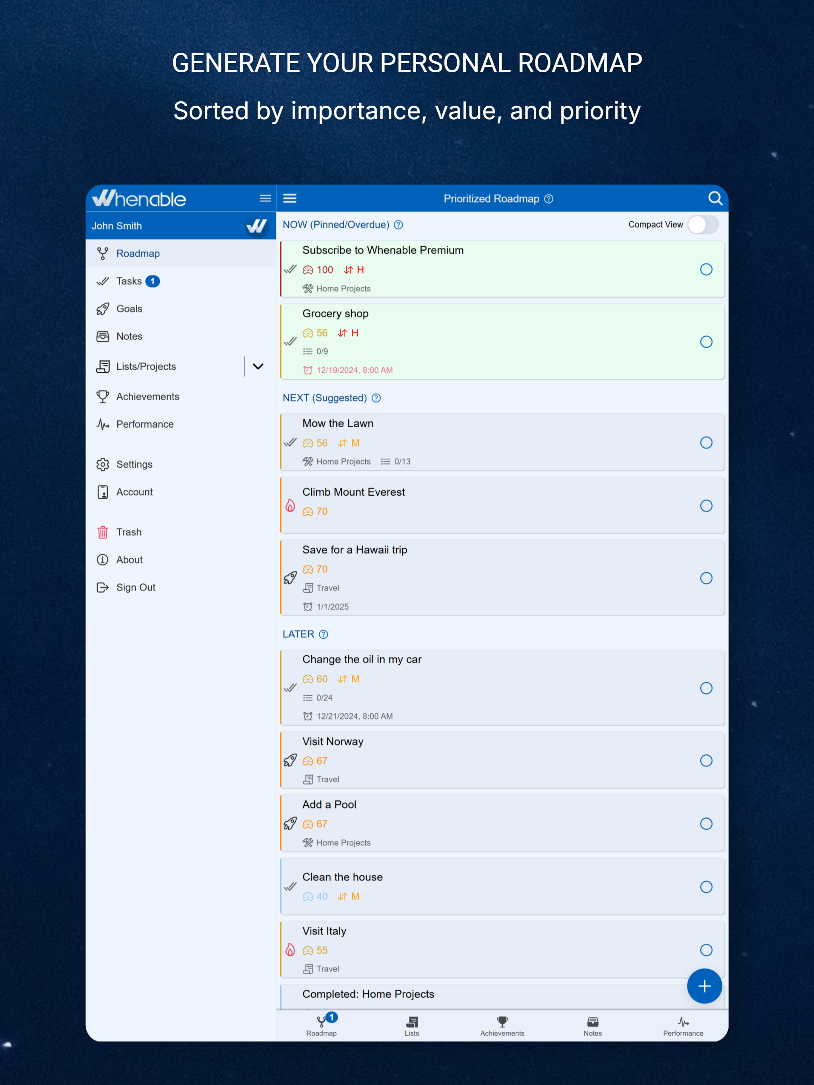Check off the Mow the Lawn circle
This screenshot has width=814, height=1085.
point(706,442)
